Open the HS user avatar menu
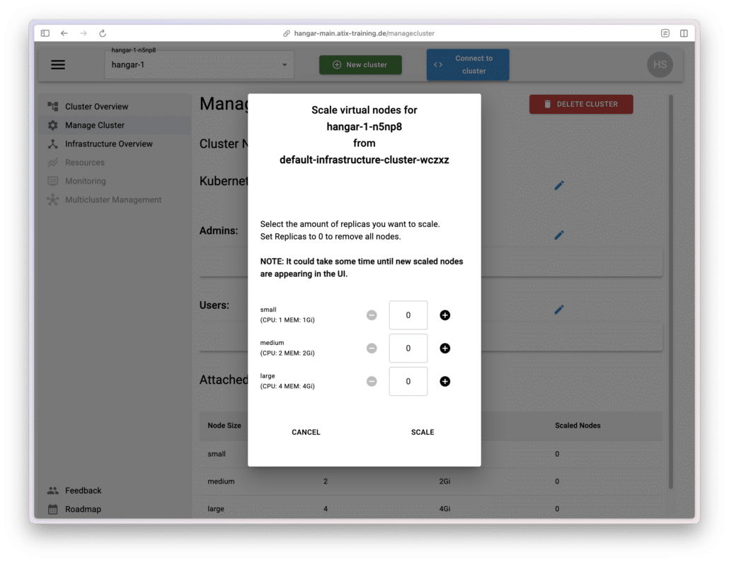 [x=660, y=64]
